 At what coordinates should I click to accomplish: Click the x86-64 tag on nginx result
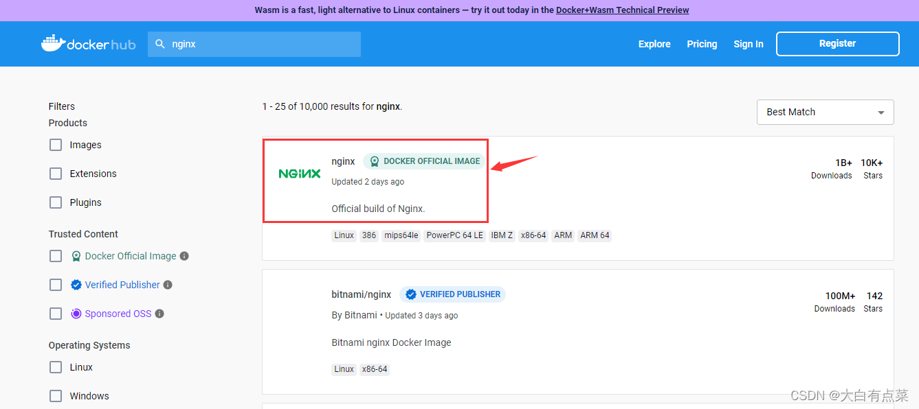pos(533,235)
